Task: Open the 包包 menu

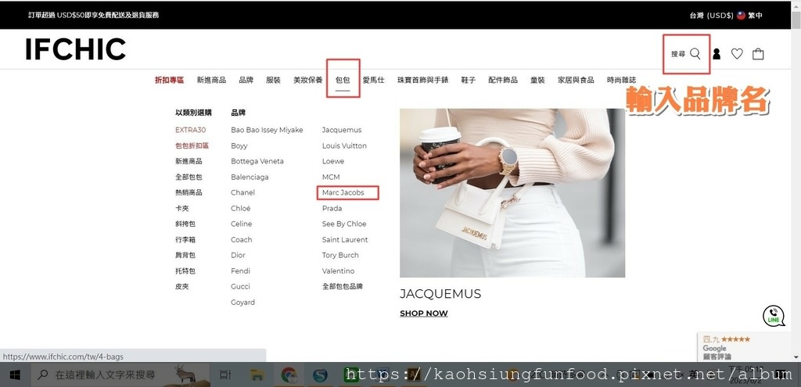Action: coord(343,81)
